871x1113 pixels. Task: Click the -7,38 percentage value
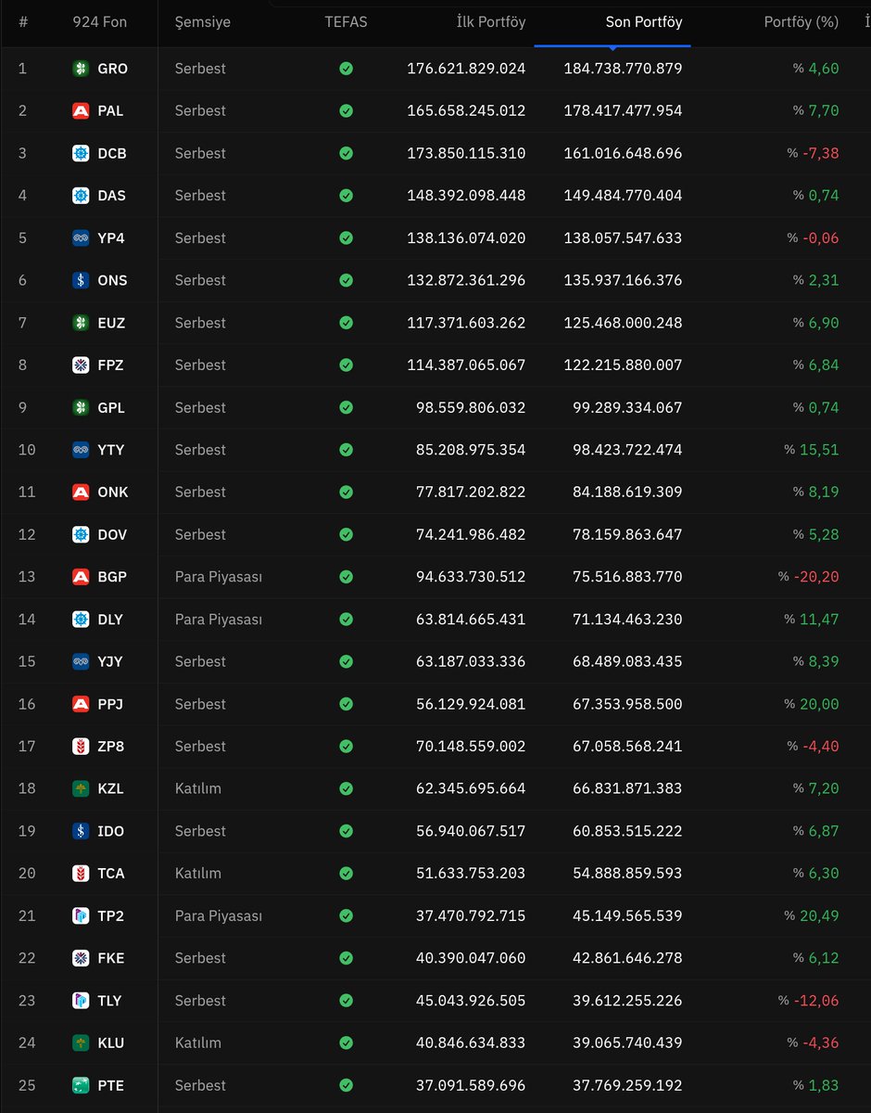tap(820, 153)
